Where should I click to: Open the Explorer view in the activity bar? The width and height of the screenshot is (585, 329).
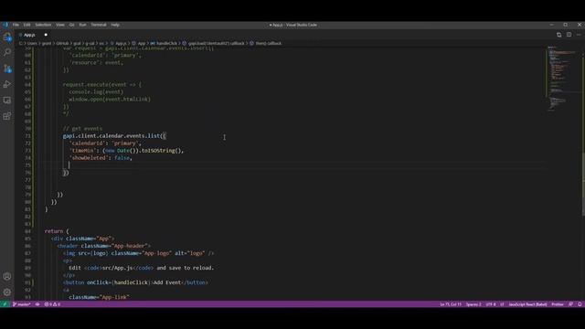pos(7,37)
